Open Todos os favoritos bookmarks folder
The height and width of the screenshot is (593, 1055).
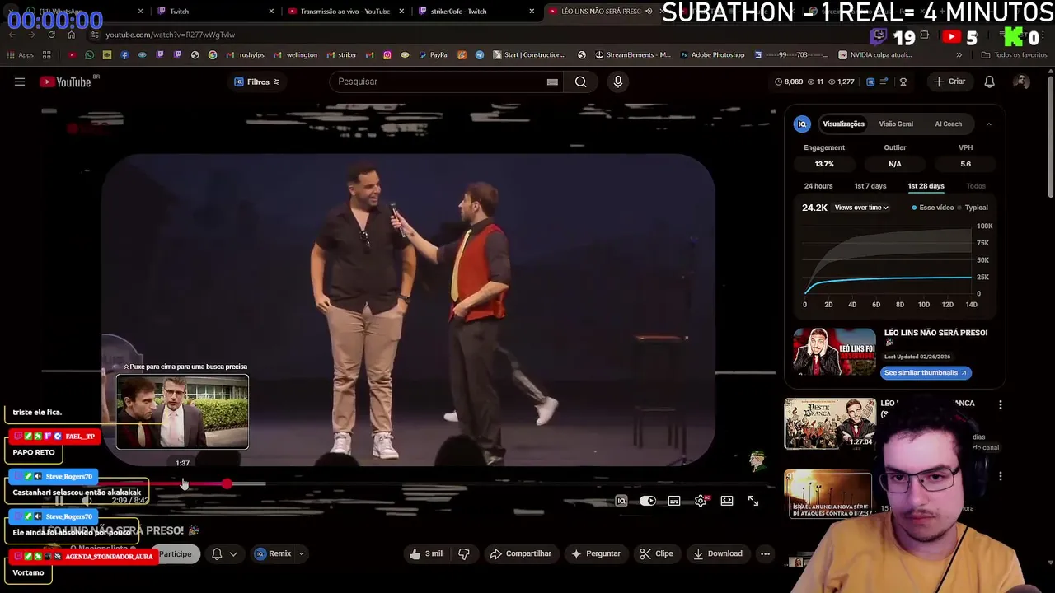(1015, 55)
